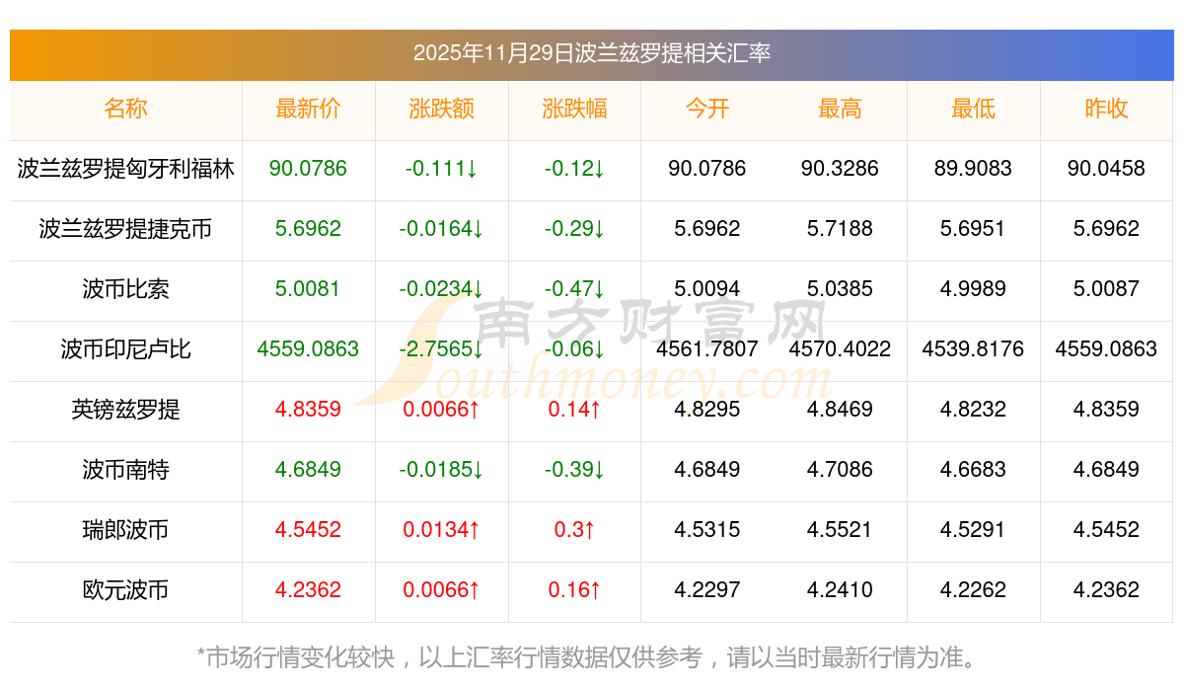Screen dimensions: 1184x688
Task: Click the high value 4.5521
Action: tap(840, 530)
